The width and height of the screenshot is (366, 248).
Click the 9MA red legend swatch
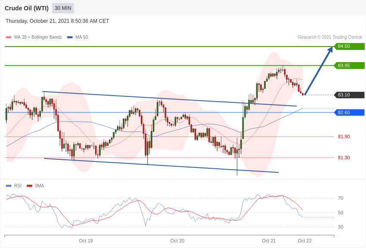tap(30, 186)
